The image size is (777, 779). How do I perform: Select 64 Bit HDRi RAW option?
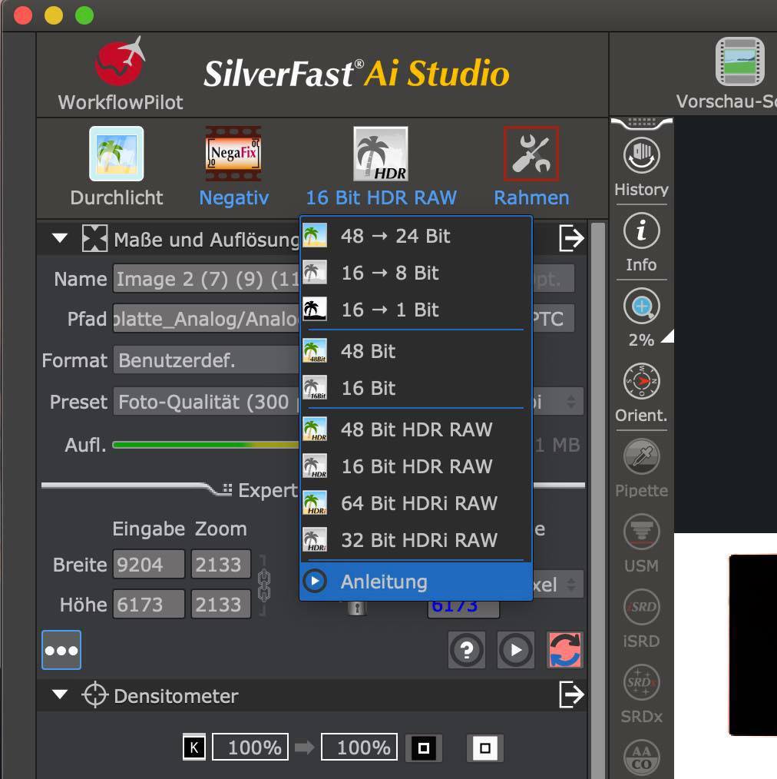[x=416, y=503]
